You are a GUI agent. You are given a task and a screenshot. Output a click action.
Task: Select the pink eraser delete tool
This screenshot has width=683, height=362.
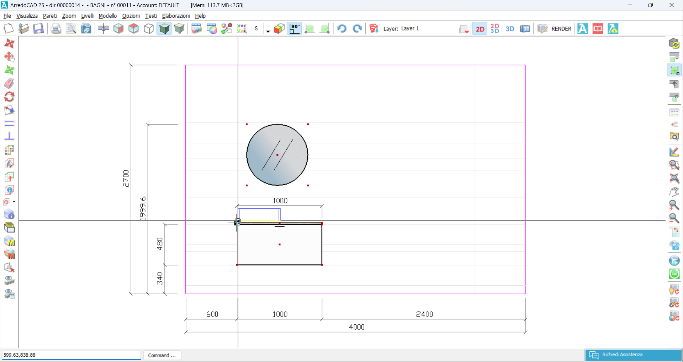coord(9,83)
